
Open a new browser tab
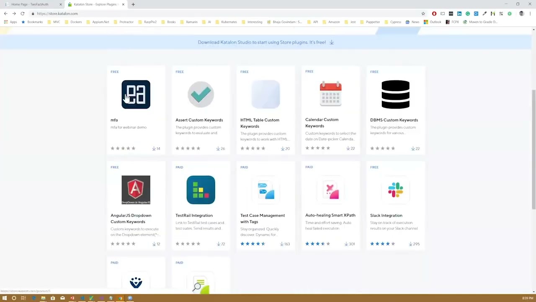(133, 4)
